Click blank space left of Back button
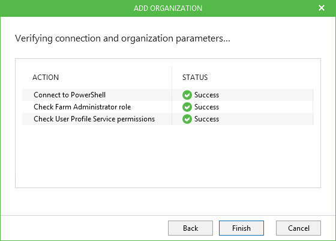 (84, 228)
